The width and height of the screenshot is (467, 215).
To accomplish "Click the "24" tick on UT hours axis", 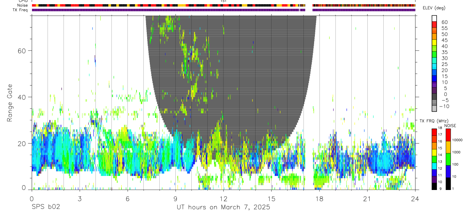I will (415, 199).
